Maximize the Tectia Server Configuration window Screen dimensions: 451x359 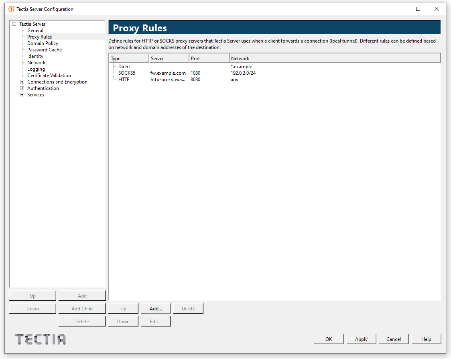(418, 9)
